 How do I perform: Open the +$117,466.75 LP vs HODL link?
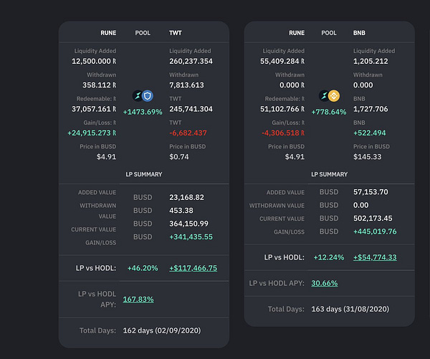(x=193, y=268)
